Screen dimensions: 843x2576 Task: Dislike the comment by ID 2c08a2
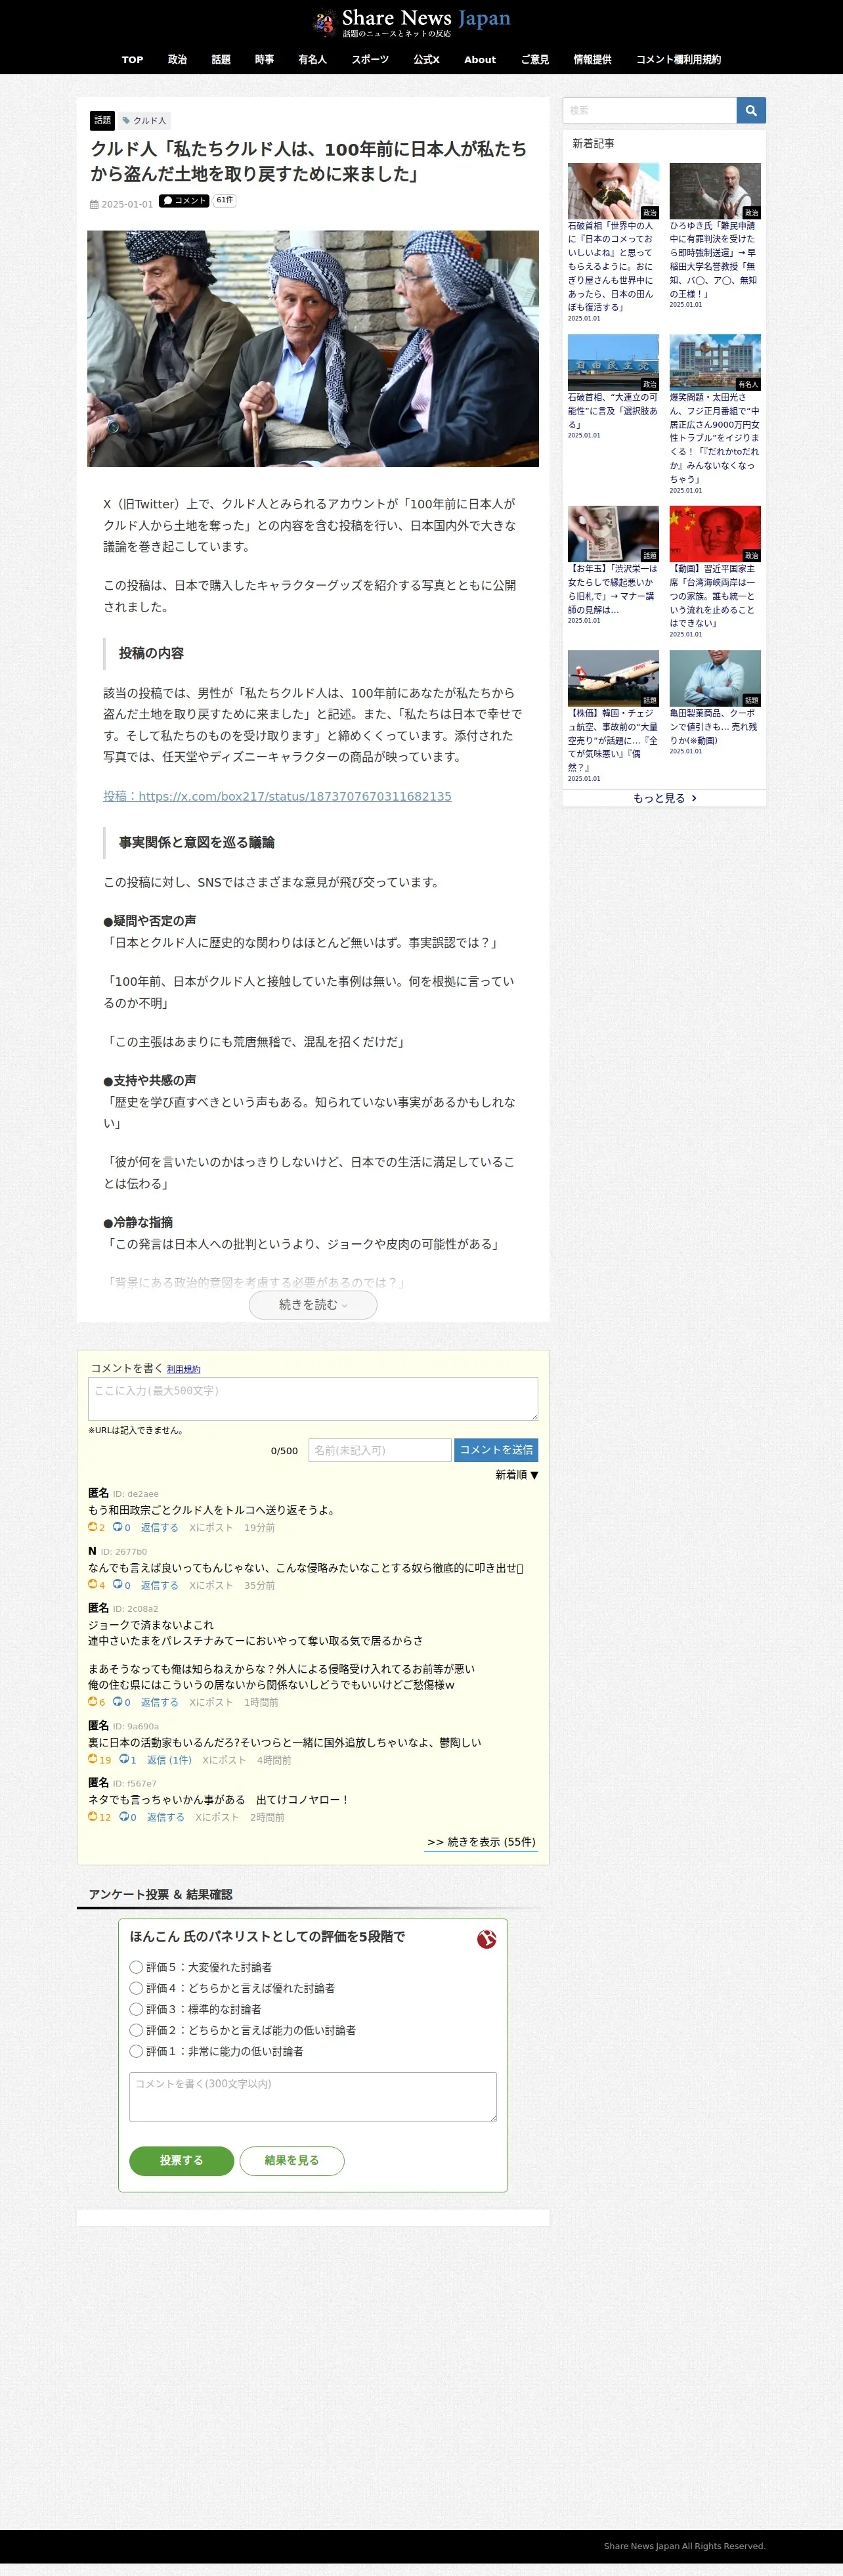pyautogui.click(x=117, y=1701)
